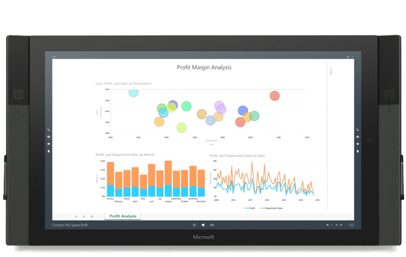Image resolution: width=406 pixels, height=257 pixels.
Task: Jump to last sheet arrow button
Action: 91,217
